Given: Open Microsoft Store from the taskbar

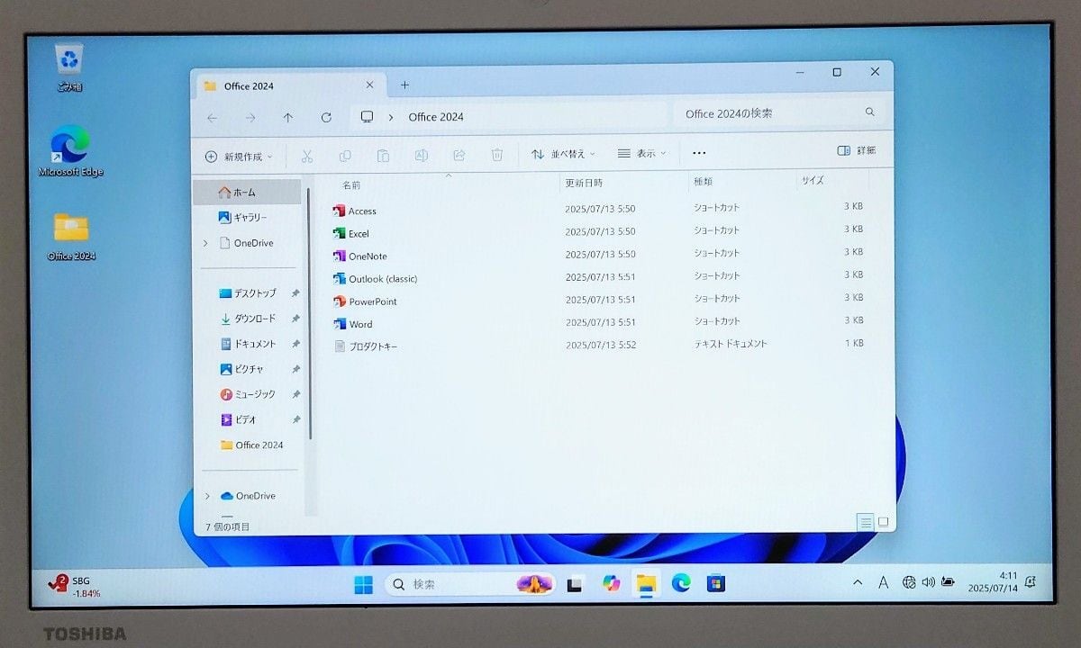Looking at the screenshot, I should coord(716,582).
